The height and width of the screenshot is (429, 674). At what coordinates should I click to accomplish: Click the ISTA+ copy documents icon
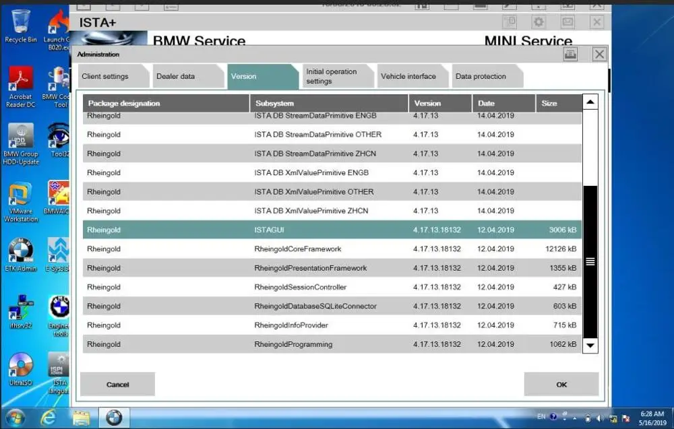[x=510, y=22]
